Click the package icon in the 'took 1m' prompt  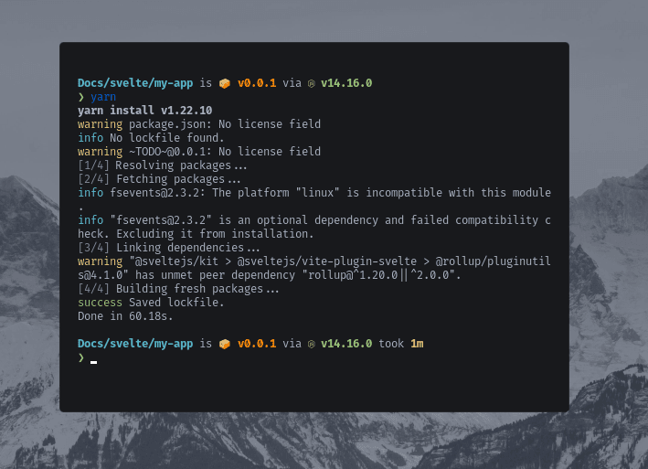tap(225, 344)
